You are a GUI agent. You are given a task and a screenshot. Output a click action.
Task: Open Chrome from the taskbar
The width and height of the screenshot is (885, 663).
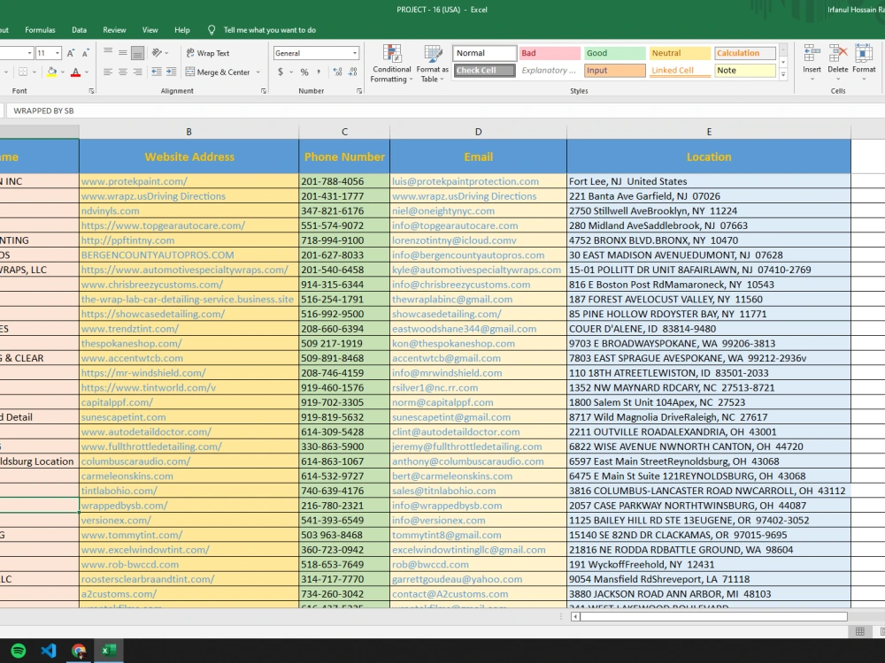click(x=78, y=652)
